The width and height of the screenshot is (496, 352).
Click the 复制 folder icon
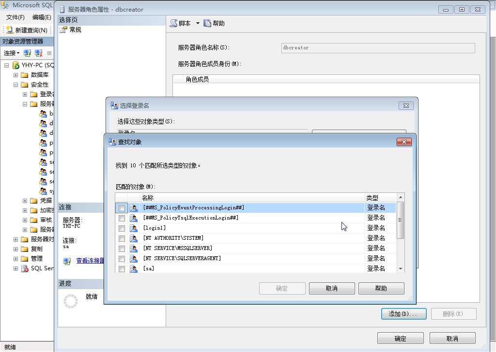(x=25, y=249)
